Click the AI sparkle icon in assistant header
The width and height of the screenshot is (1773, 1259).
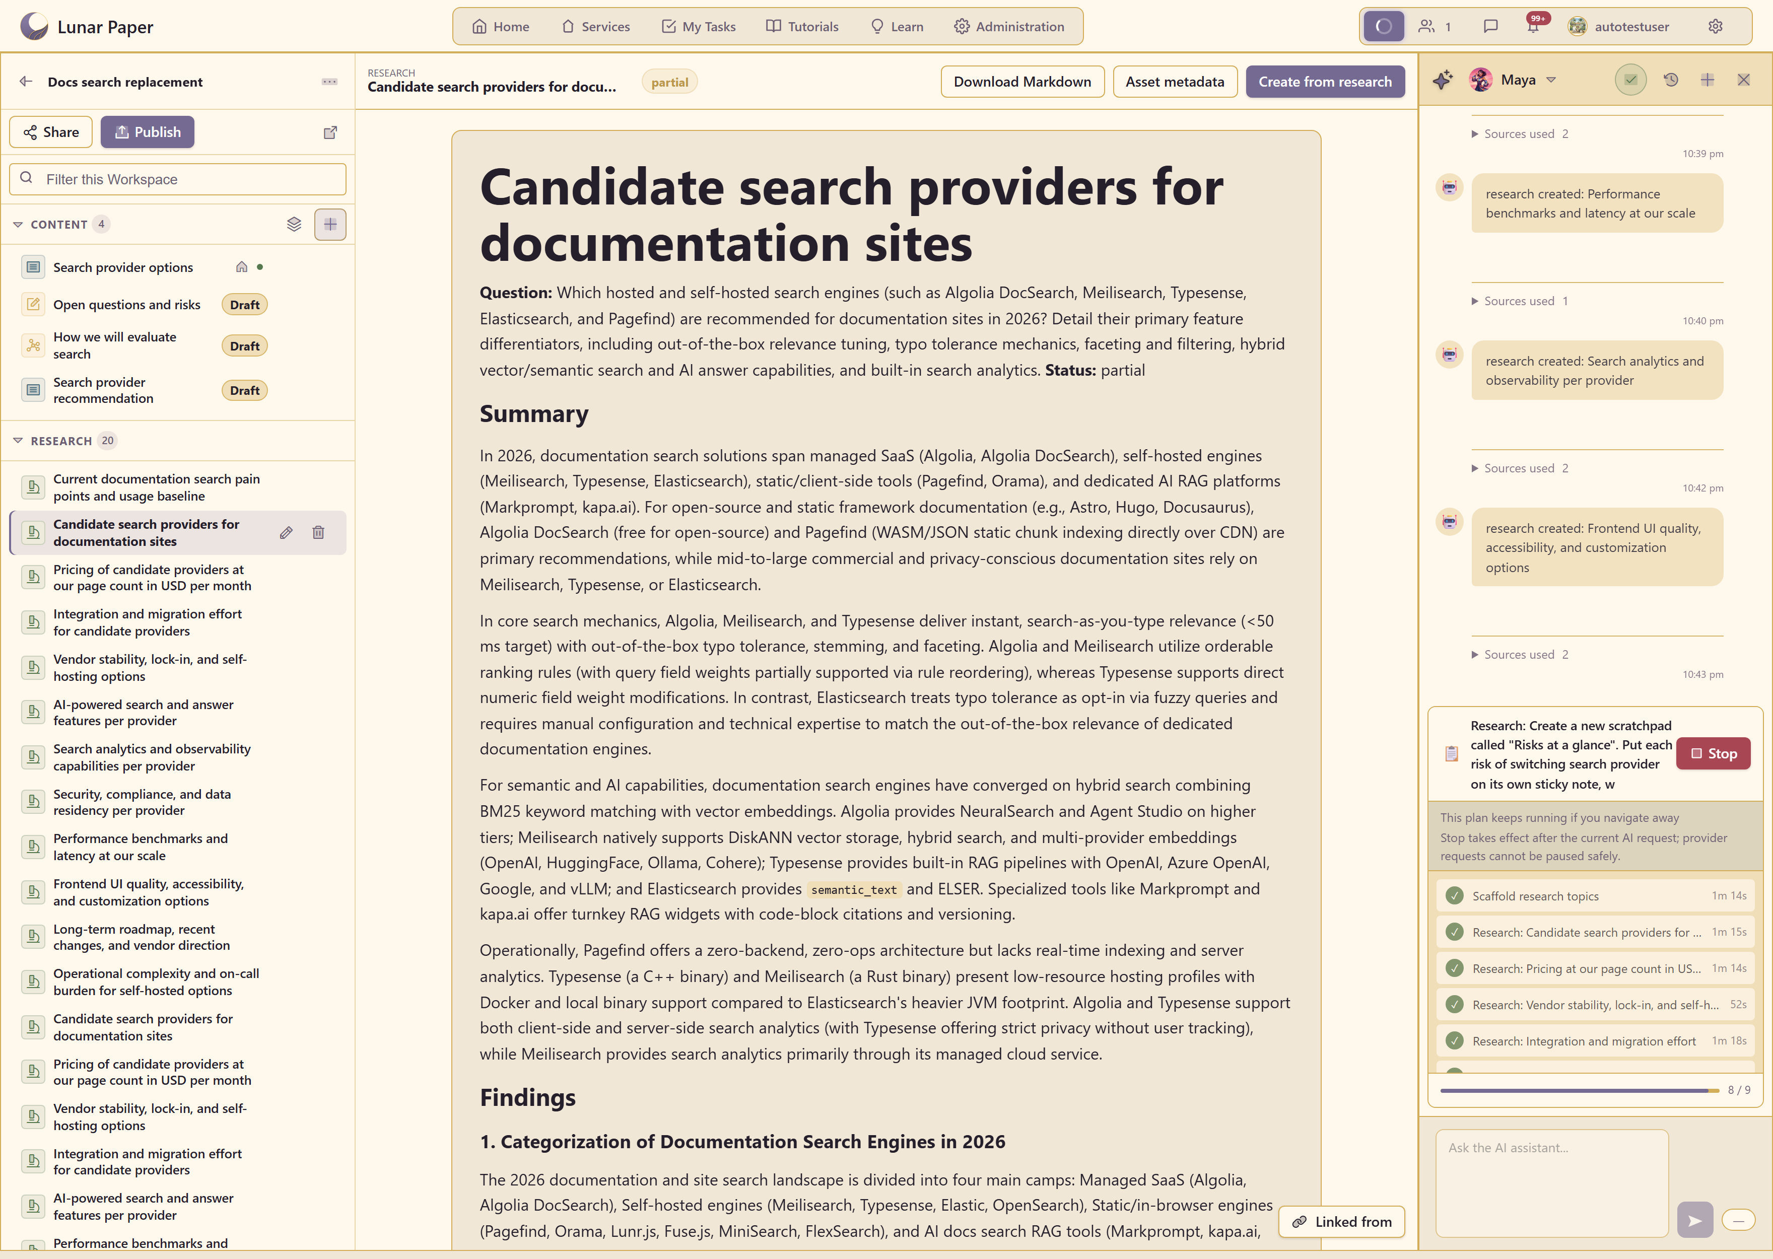1443,80
